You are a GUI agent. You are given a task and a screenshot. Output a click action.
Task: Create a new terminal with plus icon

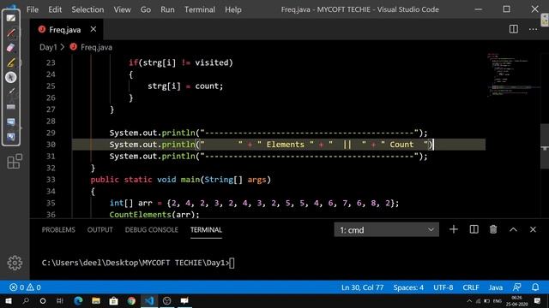tap(454, 229)
